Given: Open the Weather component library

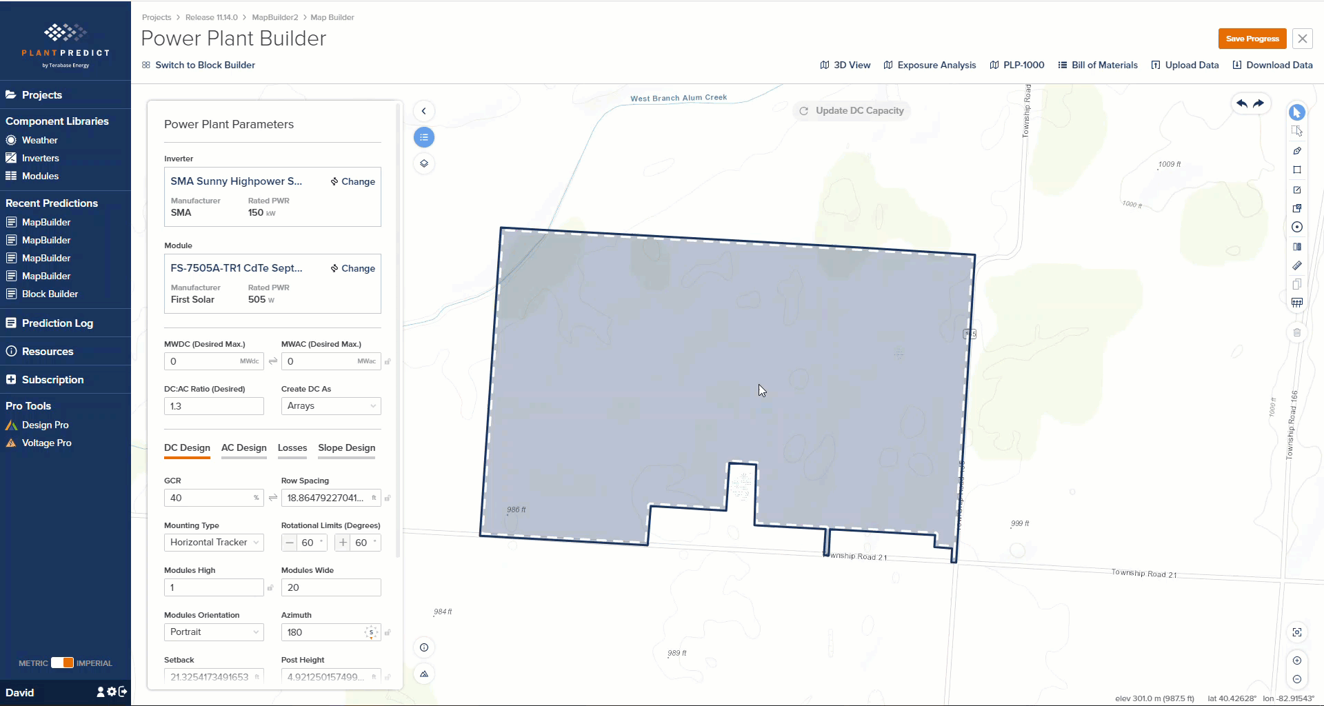Looking at the screenshot, I should click(32, 140).
